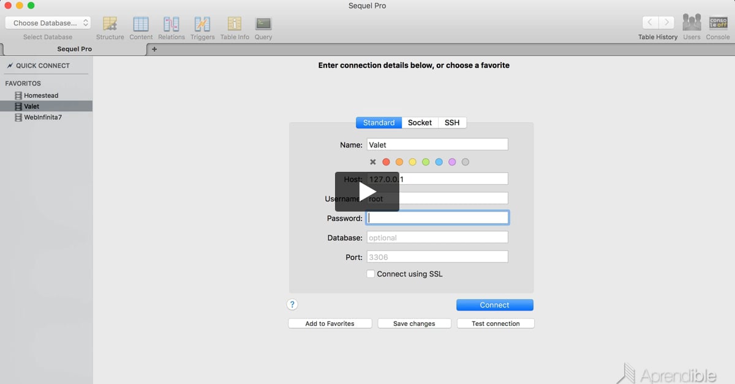This screenshot has width=735, height=384.
Task: Click the Username input field
Action: tap(437, 198)
